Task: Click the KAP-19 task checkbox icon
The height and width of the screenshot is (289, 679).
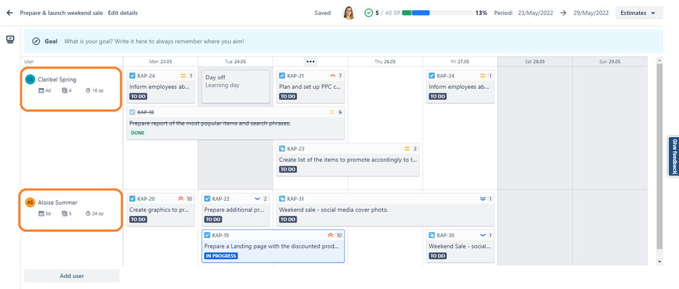Action: [x=207, y=235]
